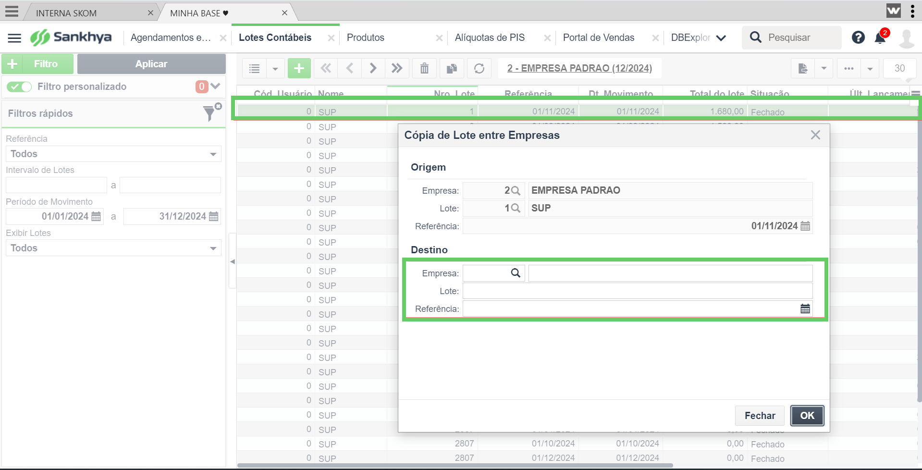Click the OK button in dialog

pos(807,416)
